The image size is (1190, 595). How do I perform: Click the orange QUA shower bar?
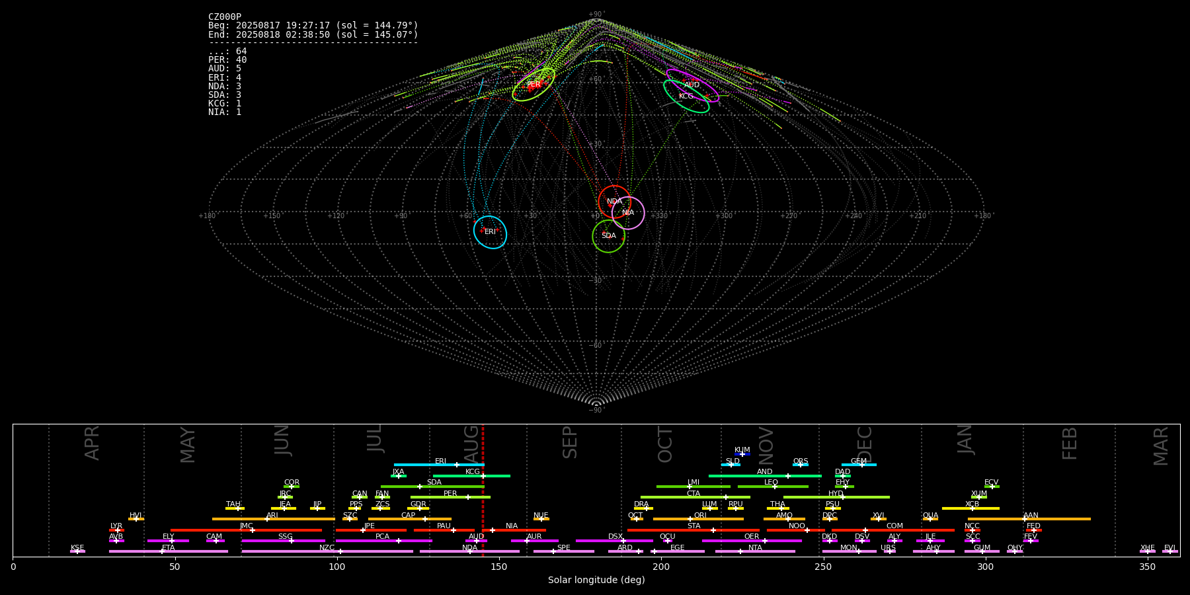pyautogui.click(x=930, y=519)
